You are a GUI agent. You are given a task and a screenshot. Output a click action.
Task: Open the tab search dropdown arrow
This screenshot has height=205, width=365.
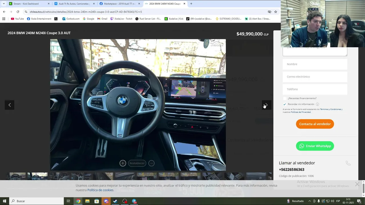[4, 4]
